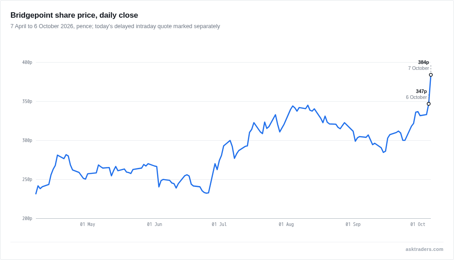
Task: Click the 250p y-axis label
Action: (x=27, y=180)
